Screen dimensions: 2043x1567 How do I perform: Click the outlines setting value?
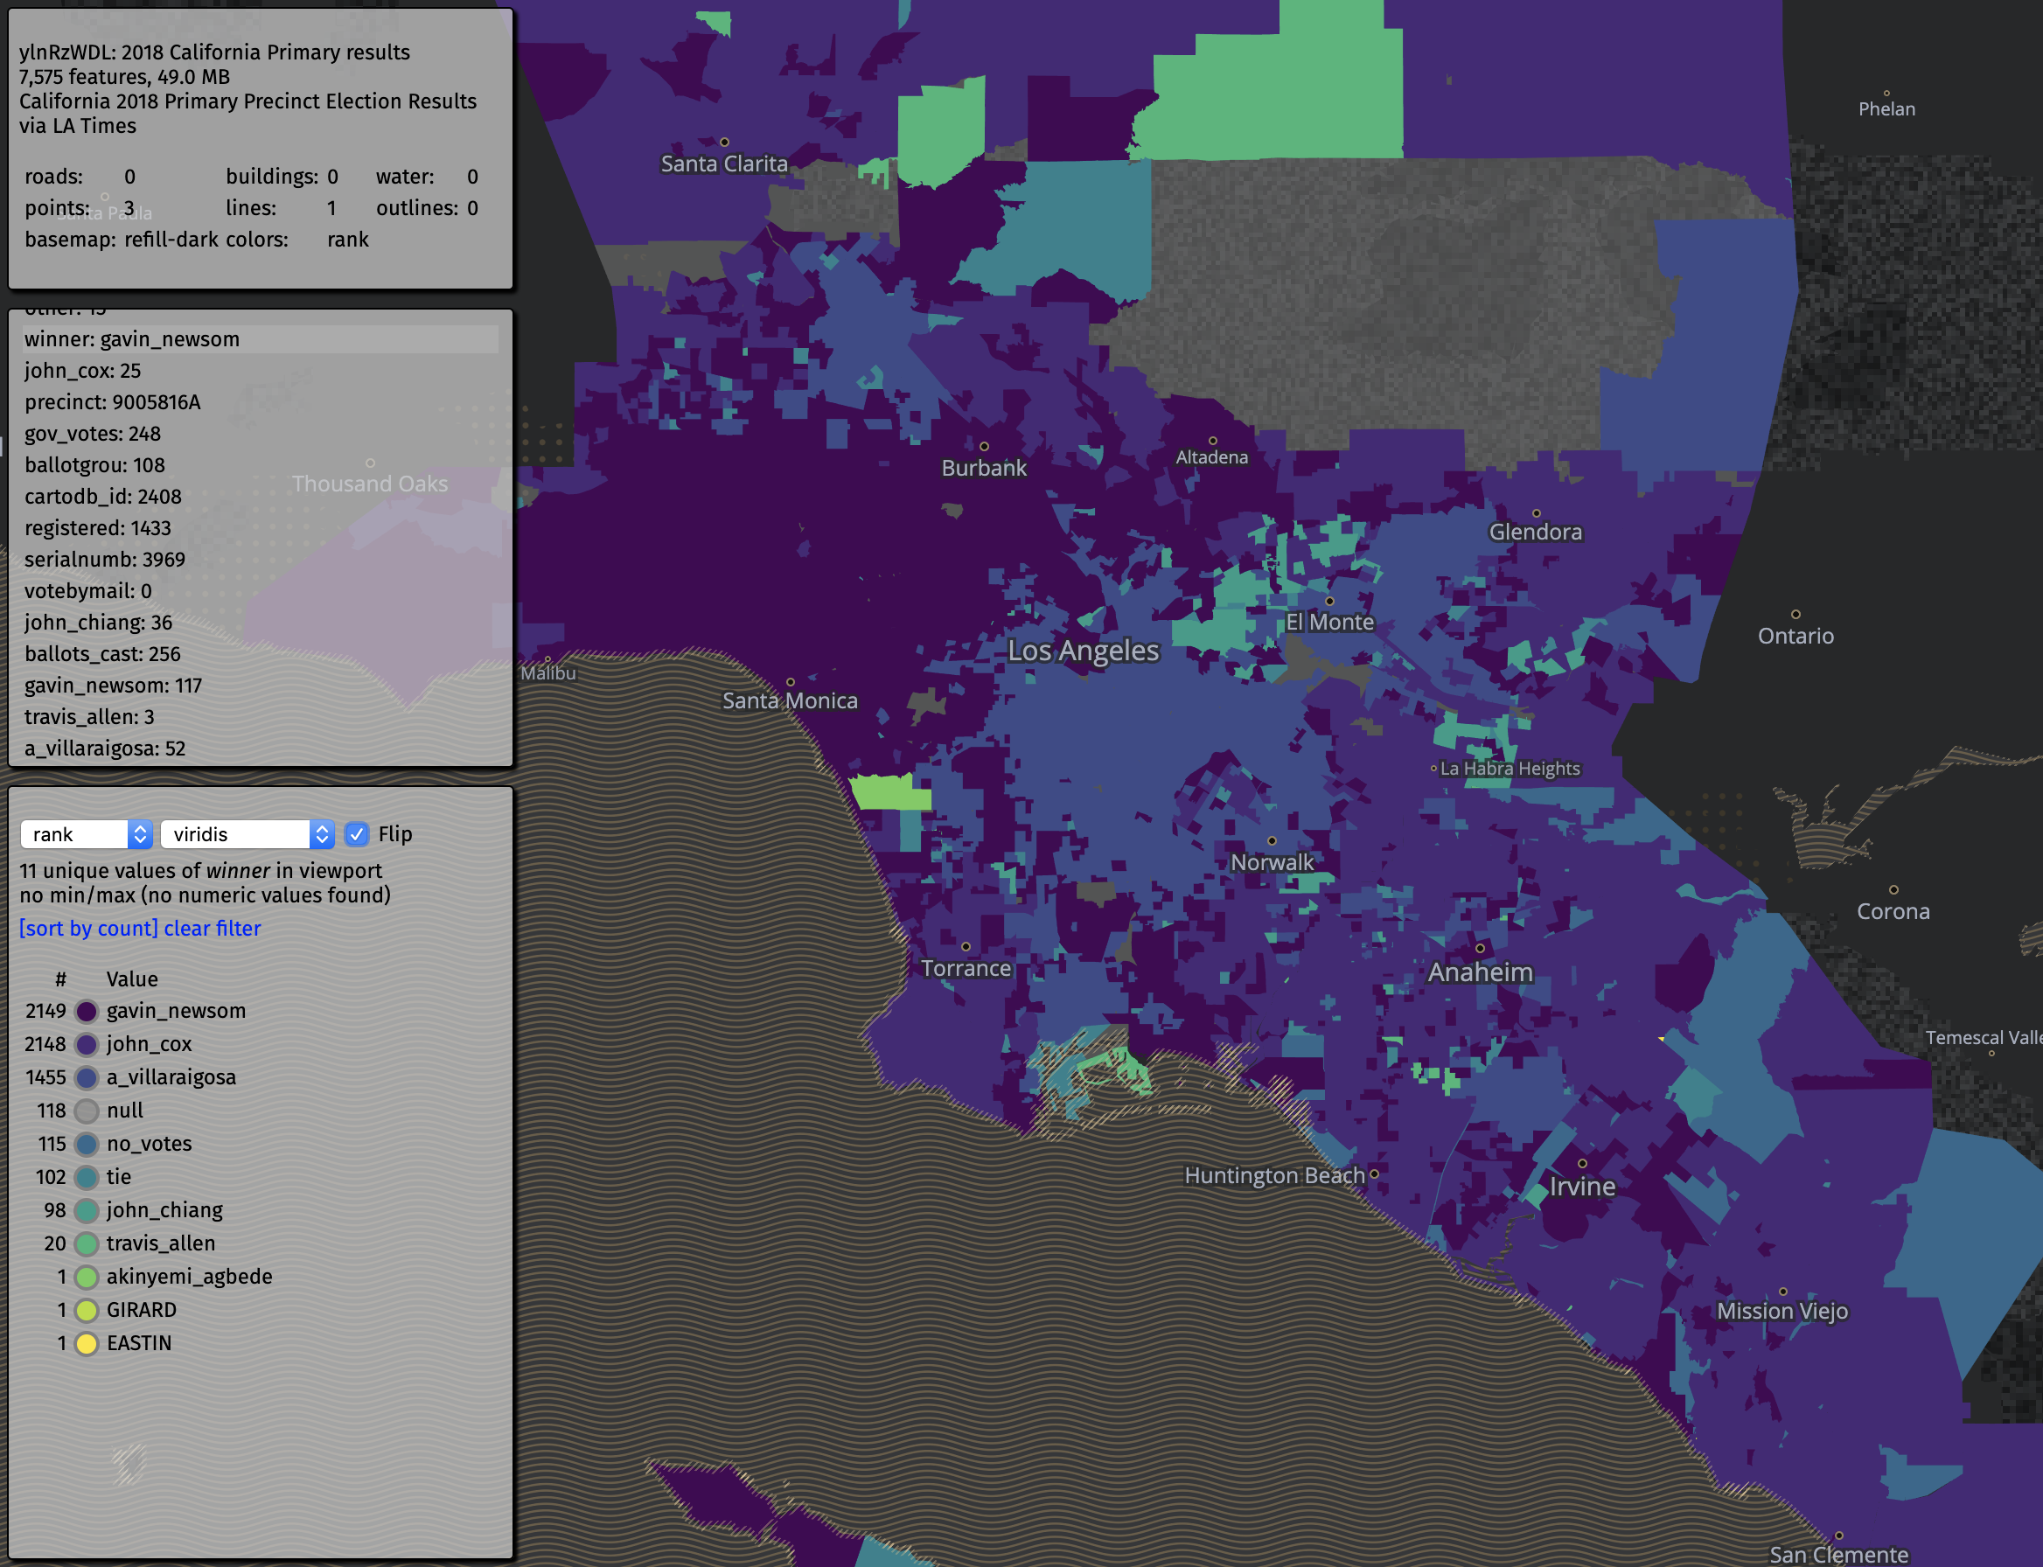472,208
